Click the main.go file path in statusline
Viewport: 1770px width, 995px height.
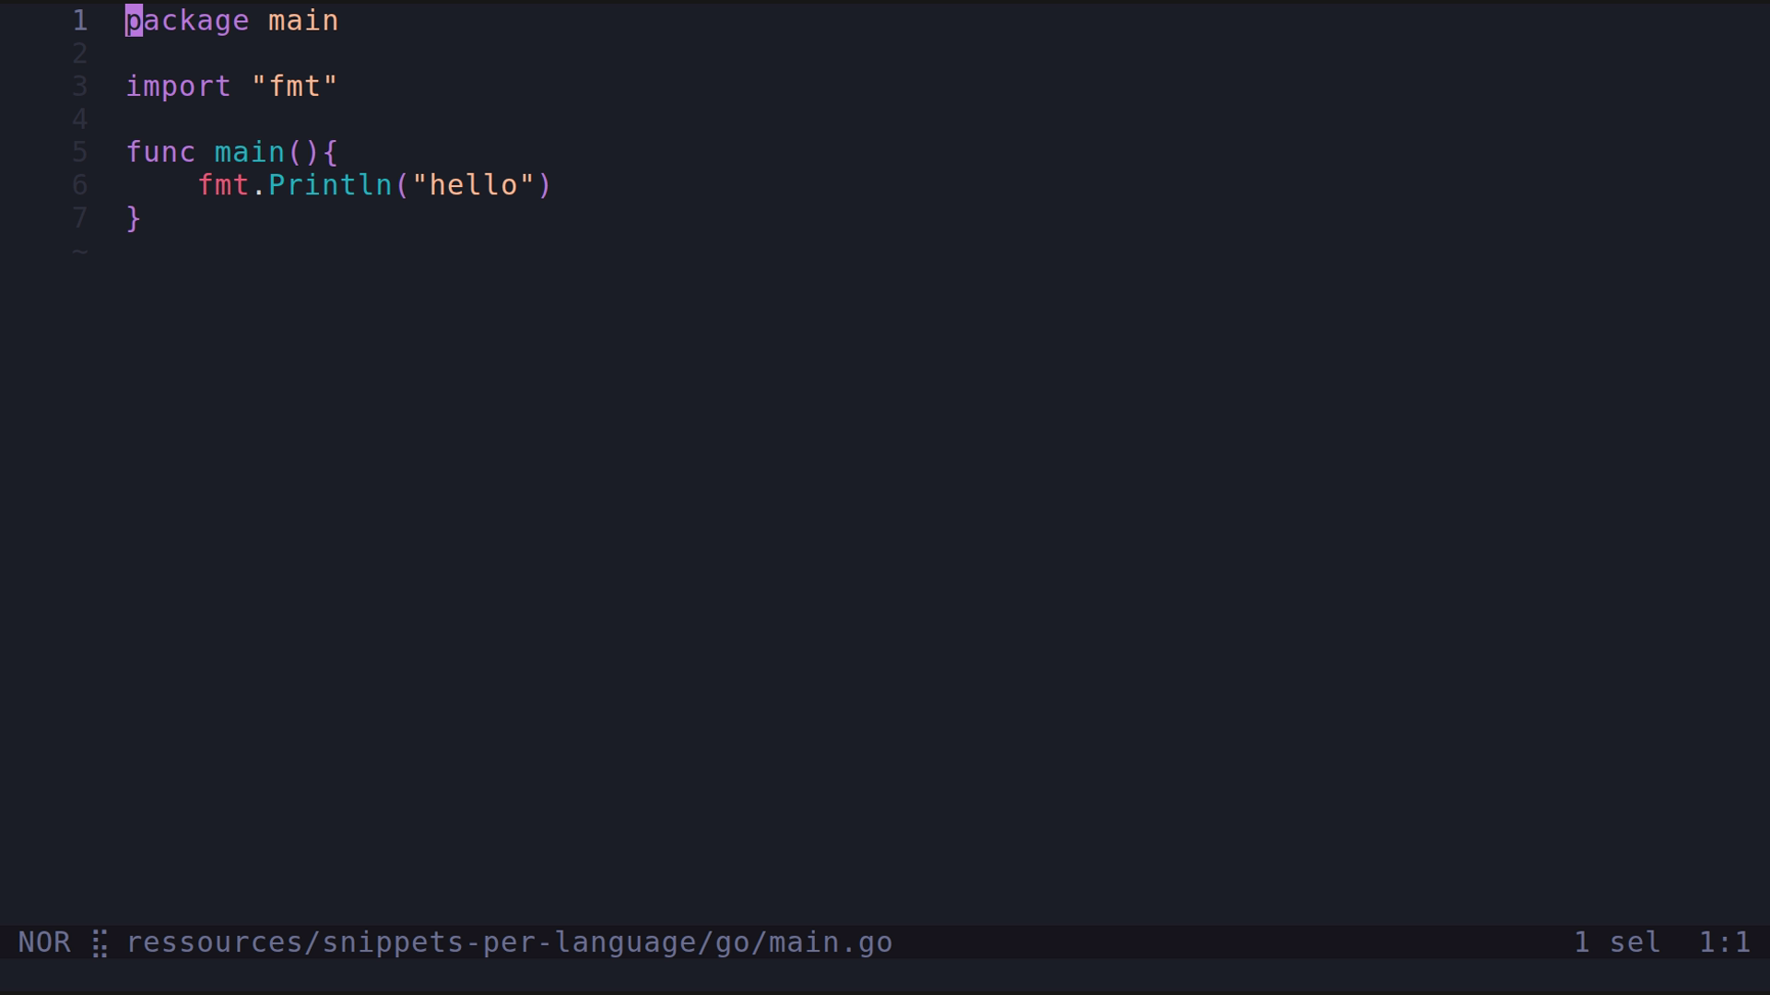tap(509, 942)
